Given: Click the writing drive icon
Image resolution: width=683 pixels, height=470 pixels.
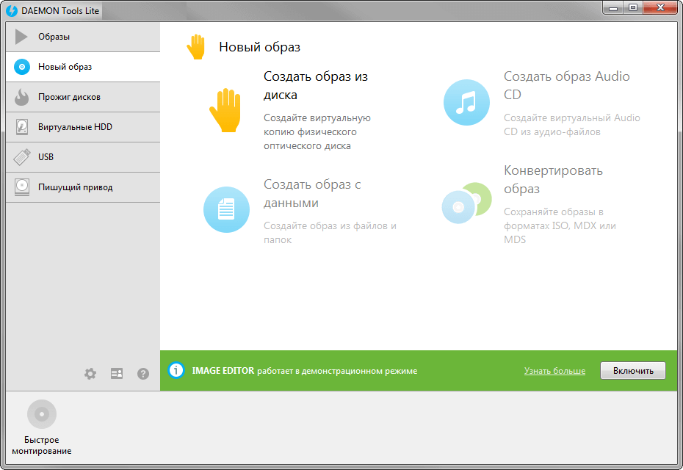Looking at the screenshot, I should [x=22, y=187].
